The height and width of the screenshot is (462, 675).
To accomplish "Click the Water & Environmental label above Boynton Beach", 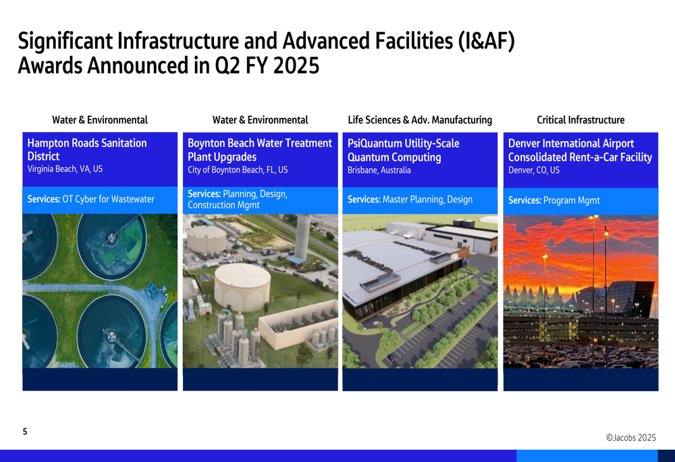I will click(x=260, y=120).
